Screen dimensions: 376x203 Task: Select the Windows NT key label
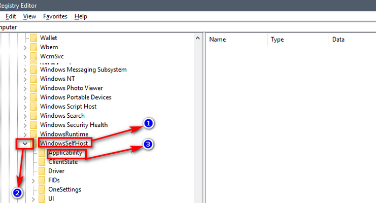tap(57, 79)
